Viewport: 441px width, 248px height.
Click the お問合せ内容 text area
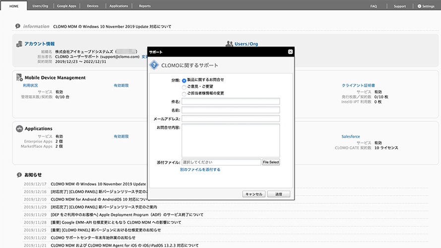(231, 140)
